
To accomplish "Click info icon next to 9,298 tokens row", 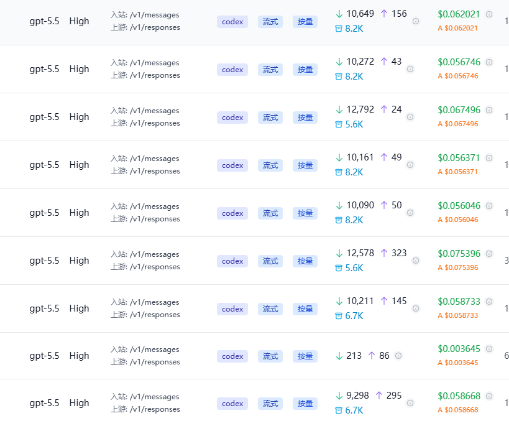I will click(x=410, y=403).
